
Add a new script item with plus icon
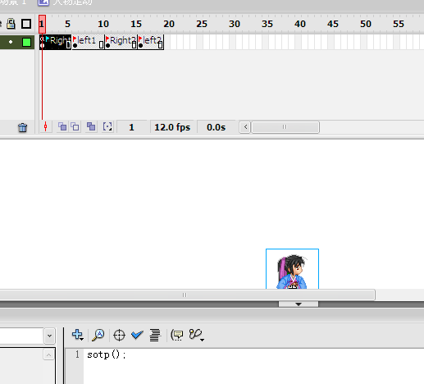(x=78, y=335)
